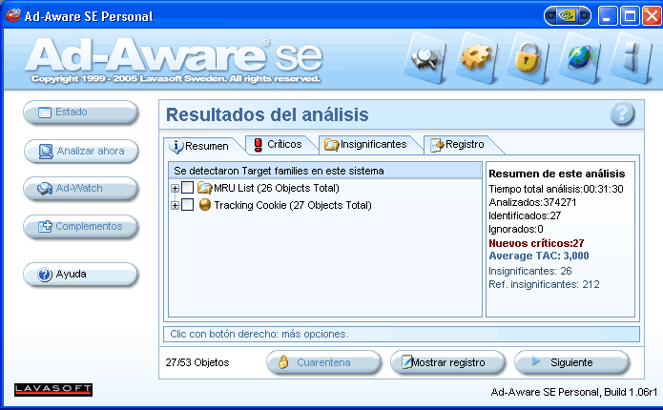Expand the Tracking Cookie tree node
663x410 pixels.
coord(175,205)
